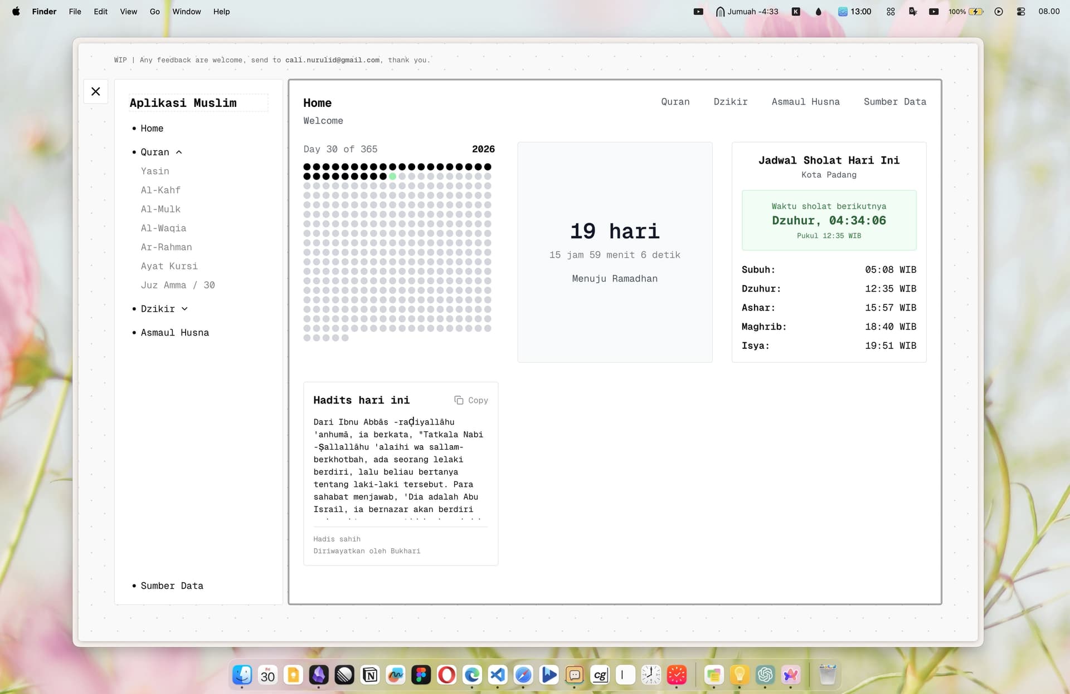Click the call.nurulid@gmail.com email link
The image size is (1070, 694).
[332, 60]
